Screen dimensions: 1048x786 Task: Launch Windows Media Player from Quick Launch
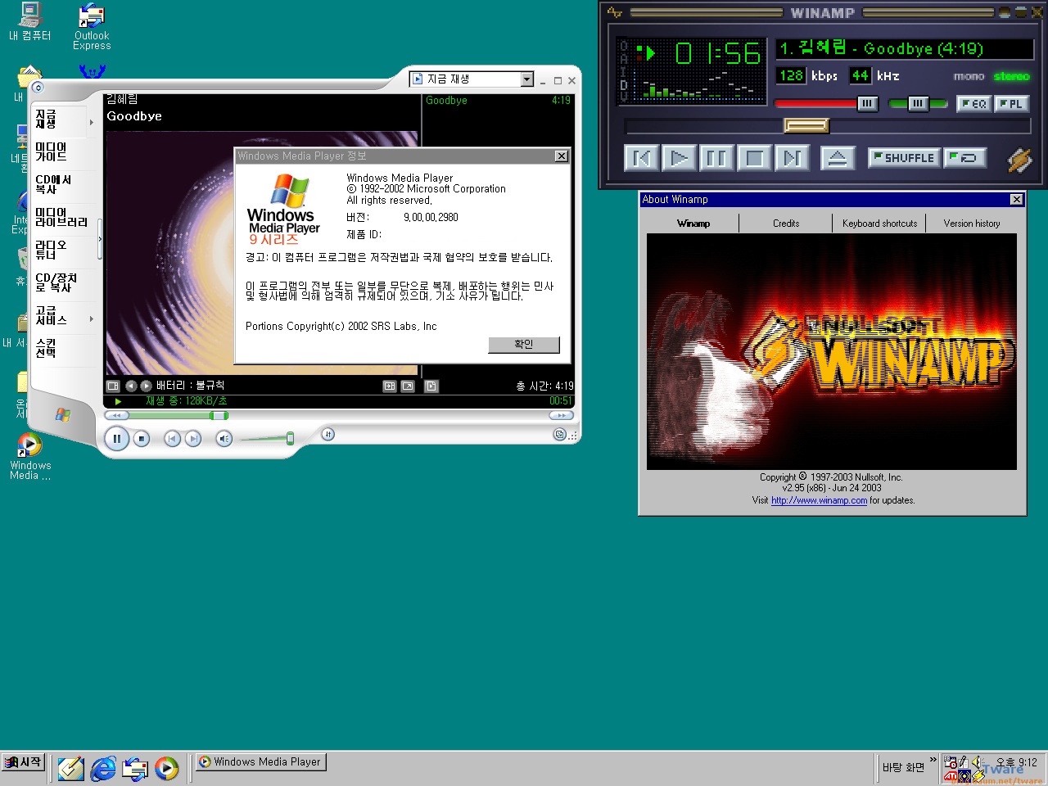coord(167,768)
